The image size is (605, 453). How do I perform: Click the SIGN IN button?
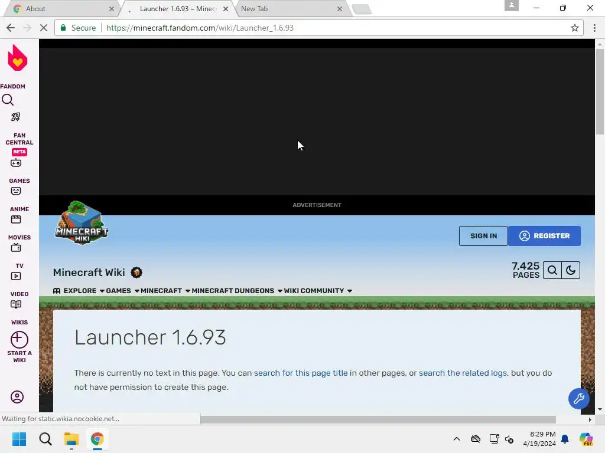pyautogui.click(x=483, y=236)
